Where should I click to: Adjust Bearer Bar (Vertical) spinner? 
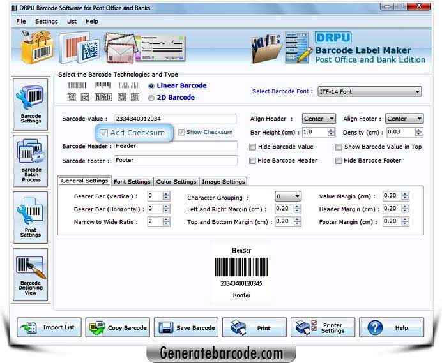click(x=166, y=196)
